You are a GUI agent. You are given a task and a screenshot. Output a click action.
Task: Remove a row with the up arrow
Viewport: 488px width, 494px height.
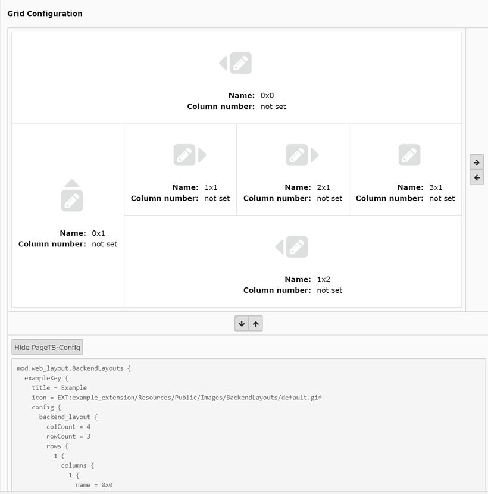256,324
